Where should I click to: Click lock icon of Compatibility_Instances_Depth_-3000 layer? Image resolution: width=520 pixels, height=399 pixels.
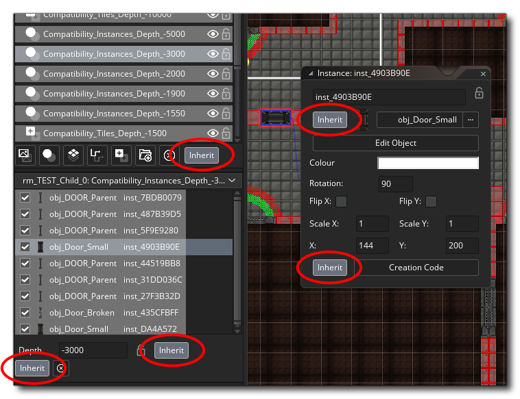[x=226, y=53]
